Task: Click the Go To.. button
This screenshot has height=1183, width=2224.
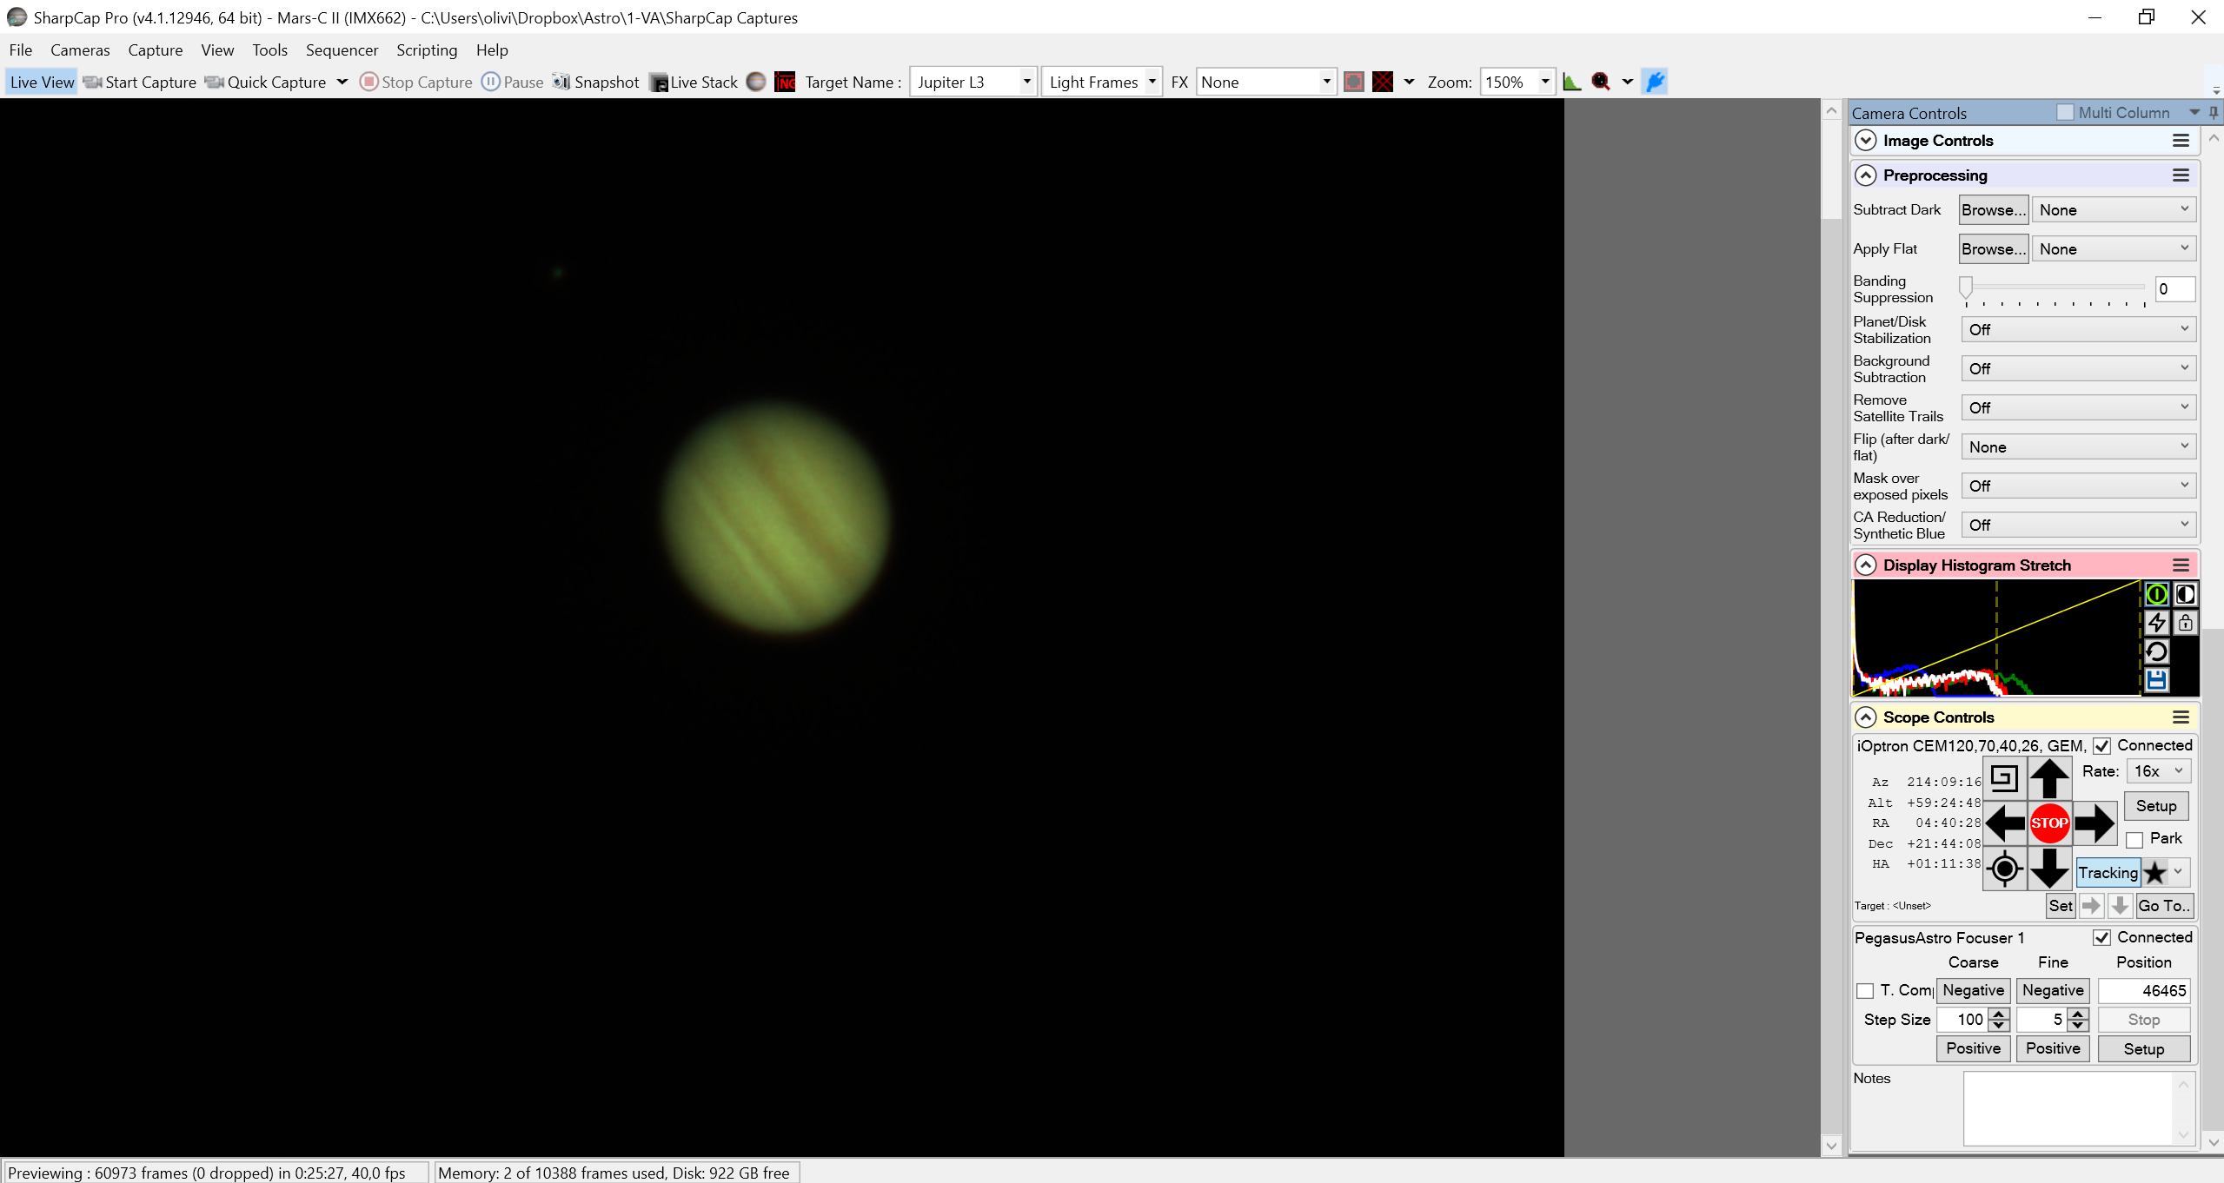Action: pos(2163,905)
